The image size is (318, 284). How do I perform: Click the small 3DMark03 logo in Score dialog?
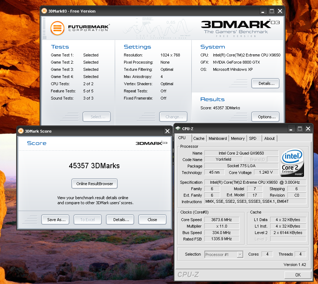click(x=151, y=143)
